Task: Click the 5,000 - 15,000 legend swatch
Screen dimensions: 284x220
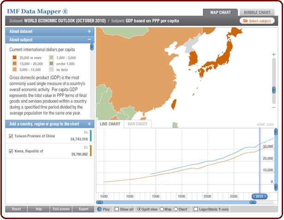Action: click(14, 69)
